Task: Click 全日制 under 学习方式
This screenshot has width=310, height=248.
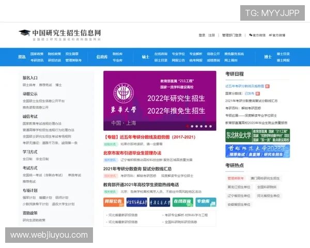Action: [x=27, y=159]
